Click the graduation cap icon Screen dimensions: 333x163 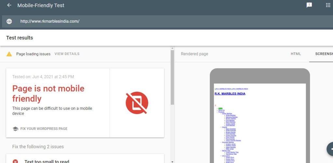click(15, 129)
